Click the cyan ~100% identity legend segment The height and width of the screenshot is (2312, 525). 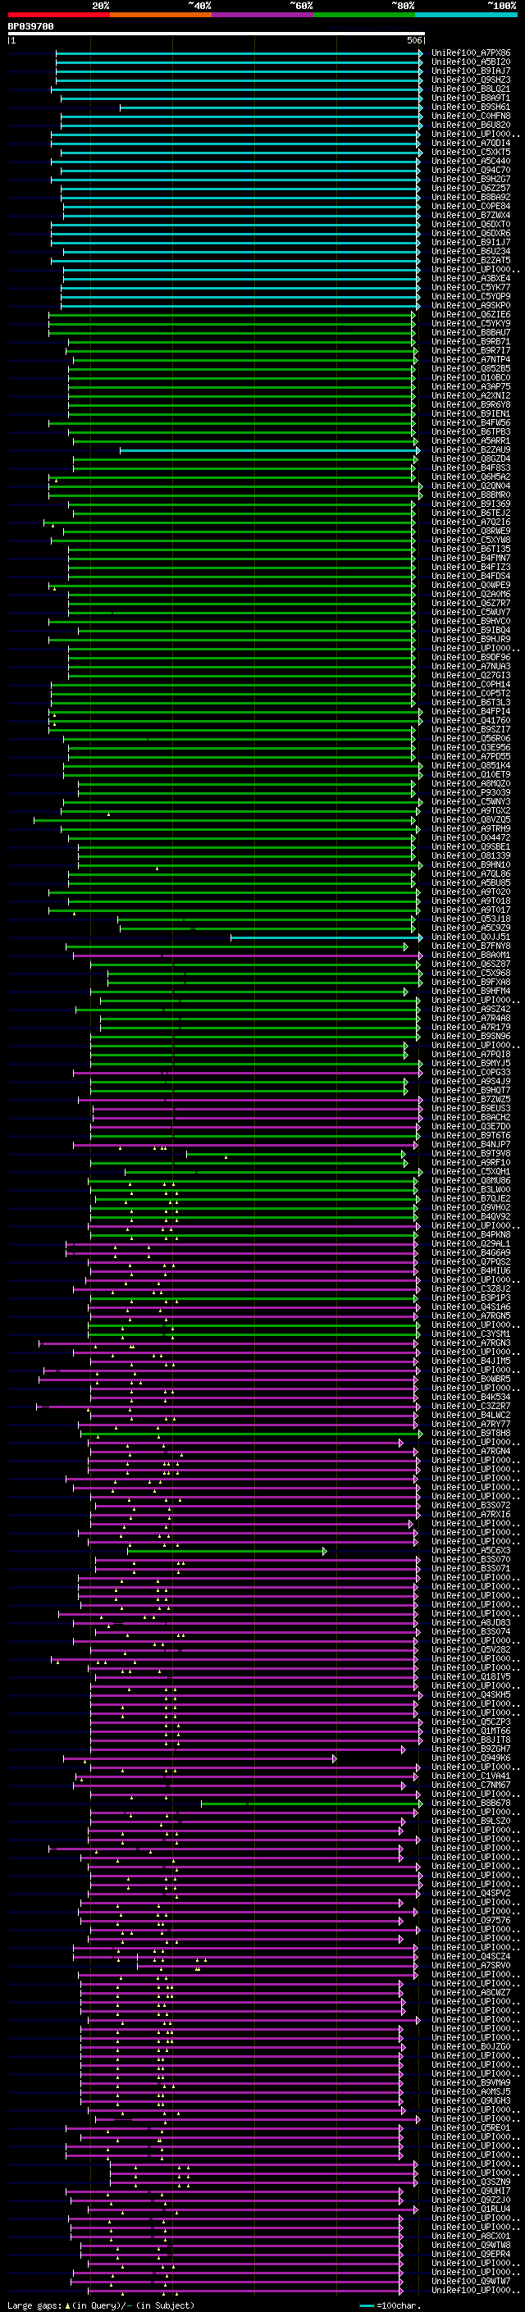(x=466, y=15)
